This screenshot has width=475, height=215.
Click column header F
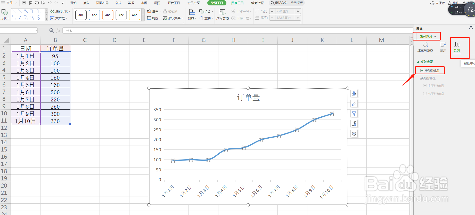(x=174, y=40)
